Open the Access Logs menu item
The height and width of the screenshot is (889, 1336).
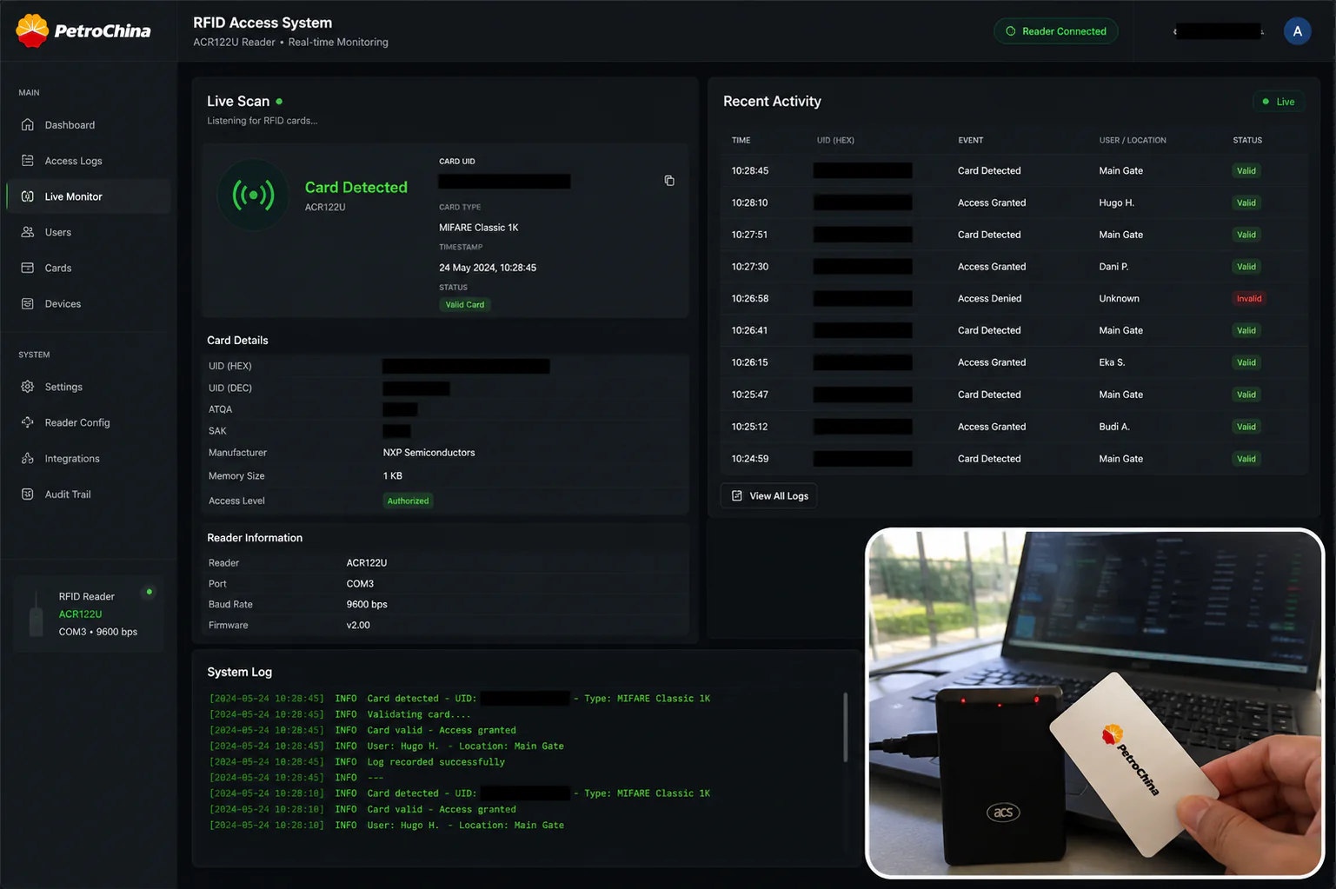88,161
